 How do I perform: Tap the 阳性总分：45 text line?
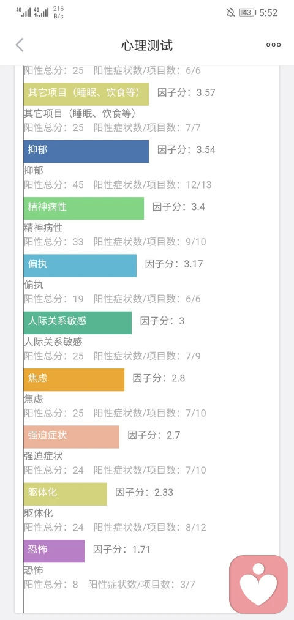coord(54,185)
